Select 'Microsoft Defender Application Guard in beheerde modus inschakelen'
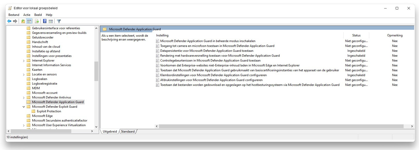 point(208,41)
